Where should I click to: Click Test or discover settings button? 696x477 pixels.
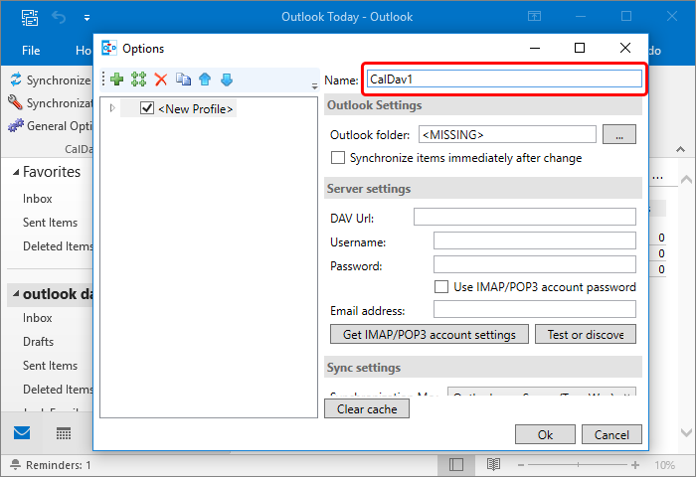click(x=586, y=334)
